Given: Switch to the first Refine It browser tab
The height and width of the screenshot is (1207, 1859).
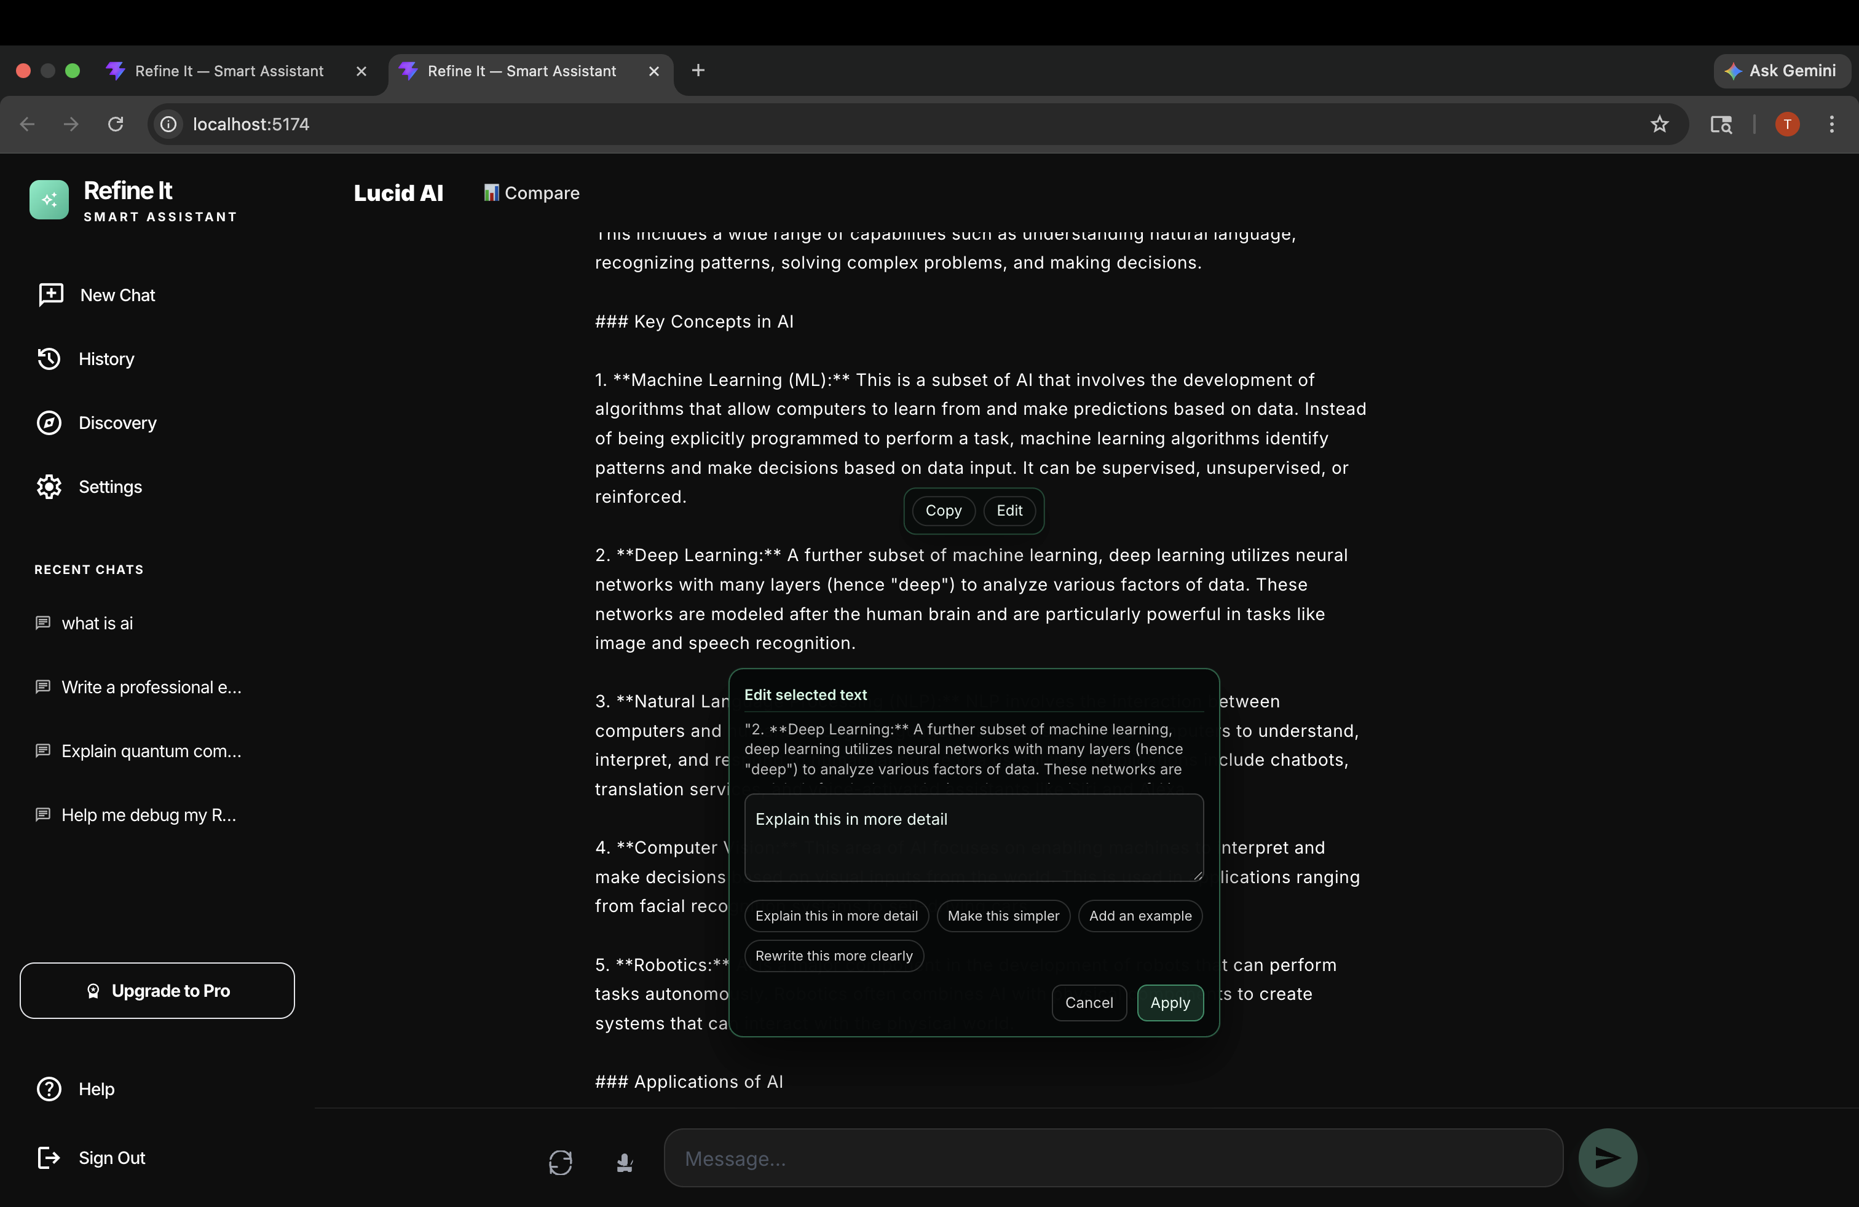Looking at the screenshot, I should (x=229, y=71).
